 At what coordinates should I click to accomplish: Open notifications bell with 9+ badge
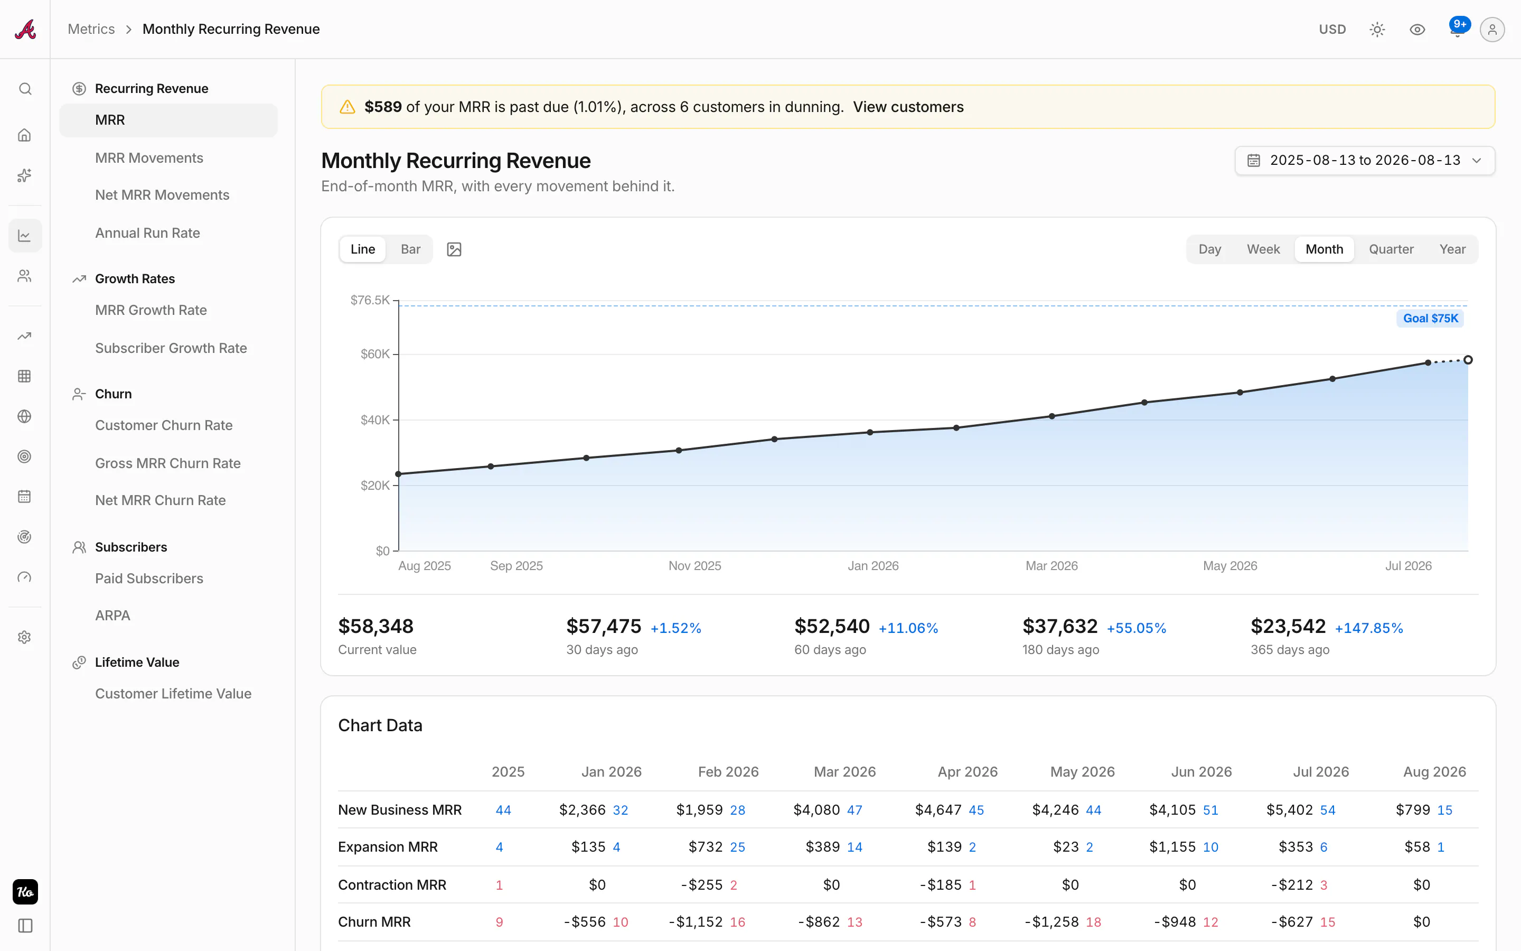[x=1458, y=29]
